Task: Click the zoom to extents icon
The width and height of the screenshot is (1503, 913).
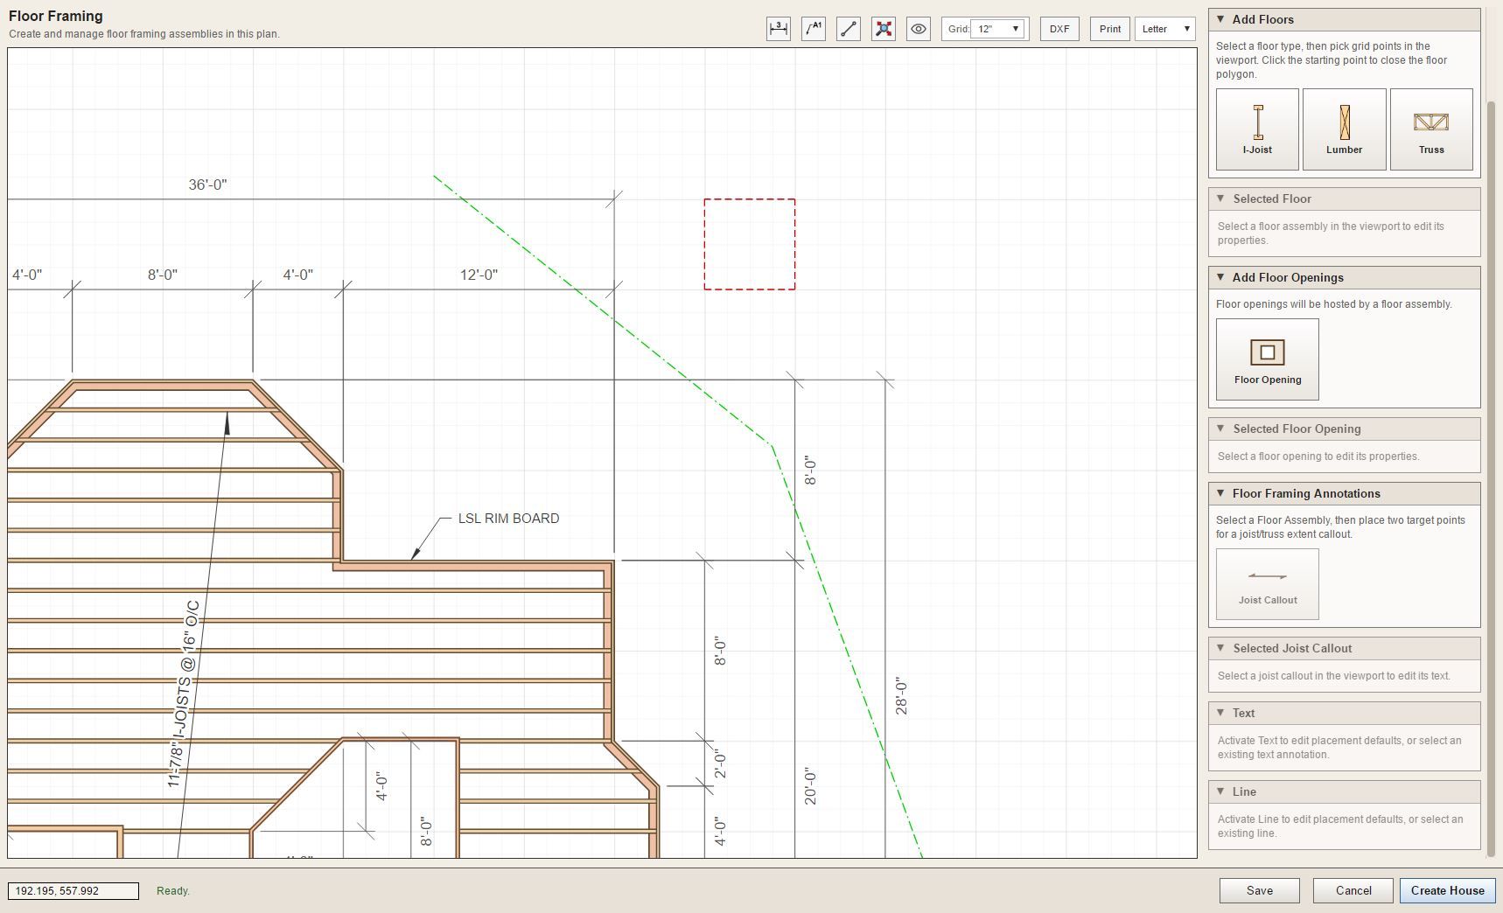Action: [884, 29]
